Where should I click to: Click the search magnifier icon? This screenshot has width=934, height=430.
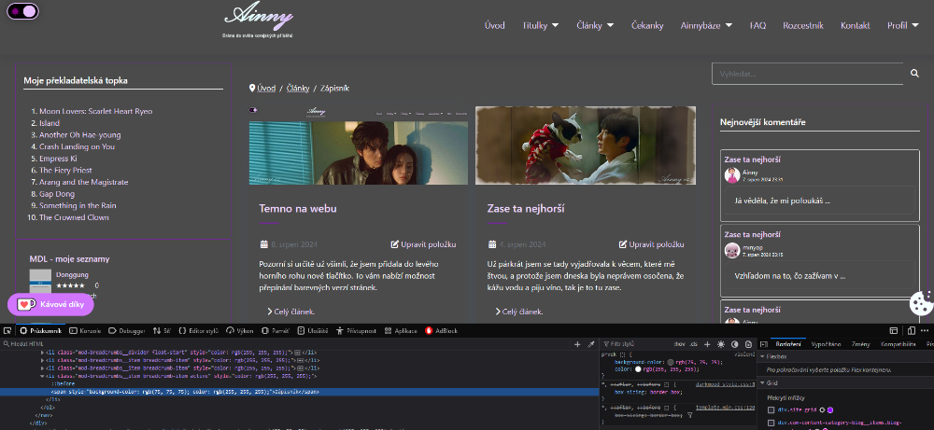tap(914, 73)
